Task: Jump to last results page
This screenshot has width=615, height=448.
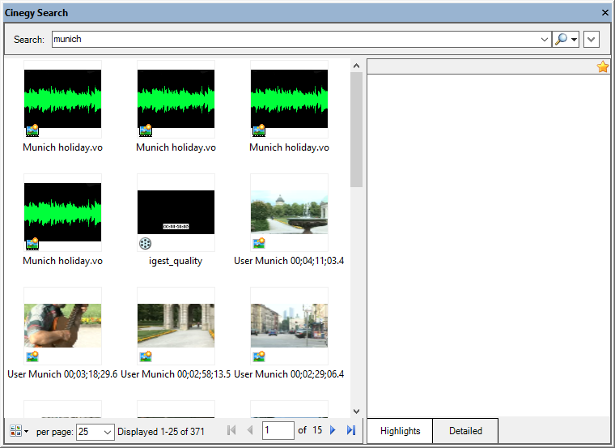Action: 351,430
